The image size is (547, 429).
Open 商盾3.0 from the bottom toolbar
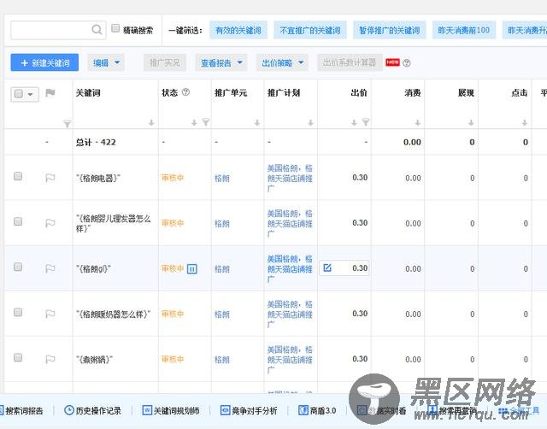(317, 410)
